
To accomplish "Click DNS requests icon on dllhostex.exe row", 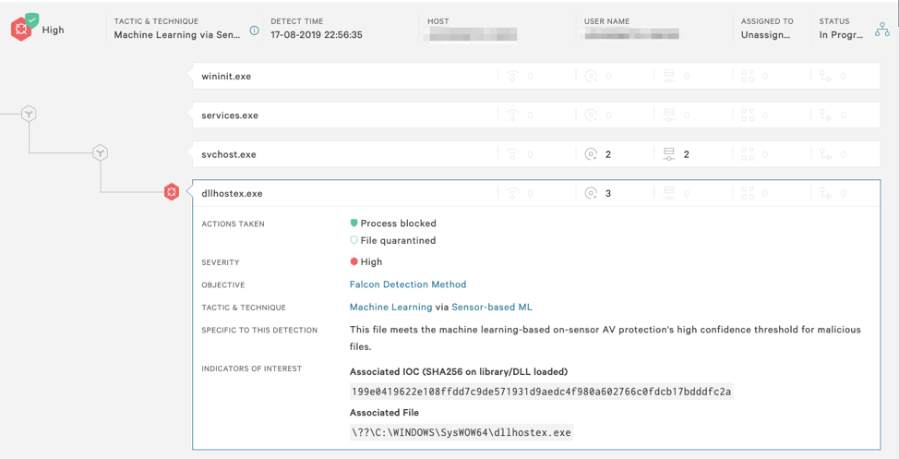I will pos(591,193).
